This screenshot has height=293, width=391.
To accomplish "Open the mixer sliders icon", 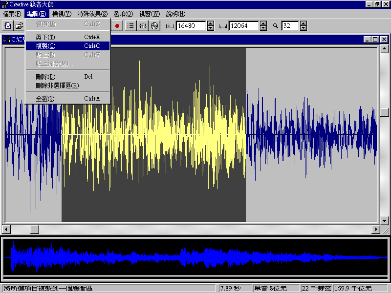I will [143, 25].
